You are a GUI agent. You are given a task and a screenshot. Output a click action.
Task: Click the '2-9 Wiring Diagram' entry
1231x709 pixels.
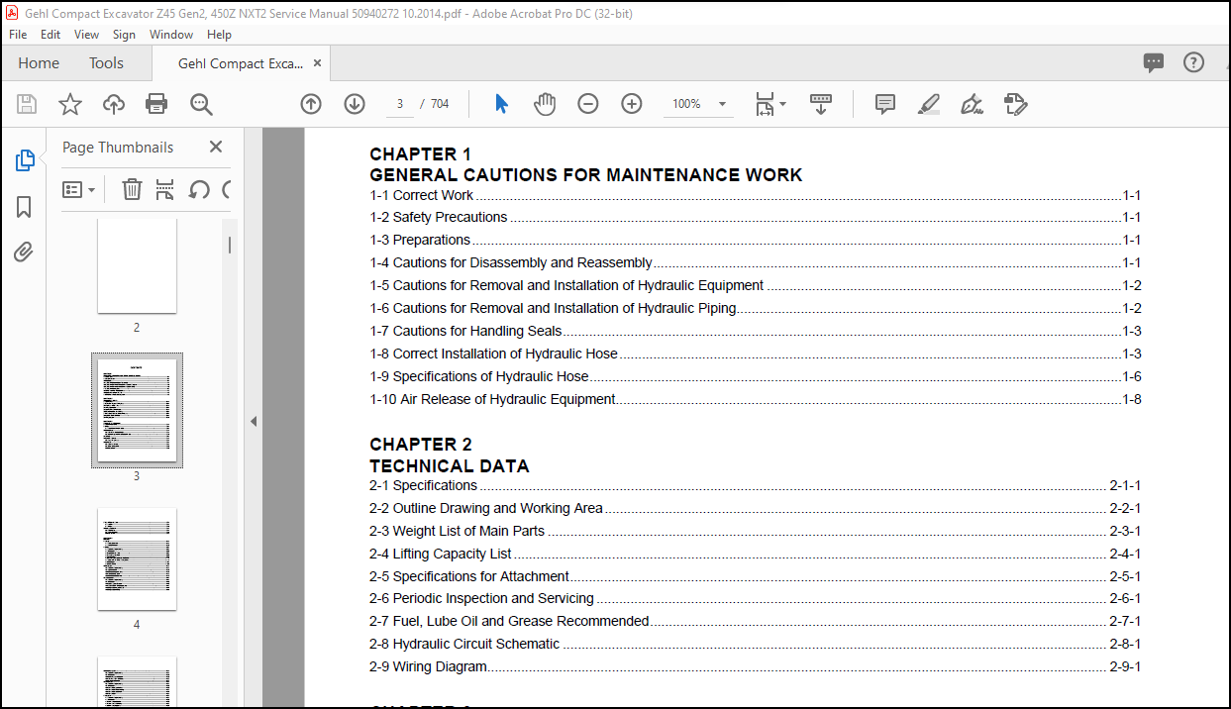(x=755, y=666)
